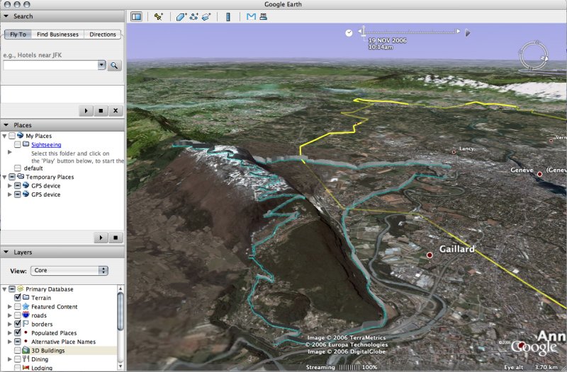
Task: Collapse the My Places tree
Action: (4, 136)
